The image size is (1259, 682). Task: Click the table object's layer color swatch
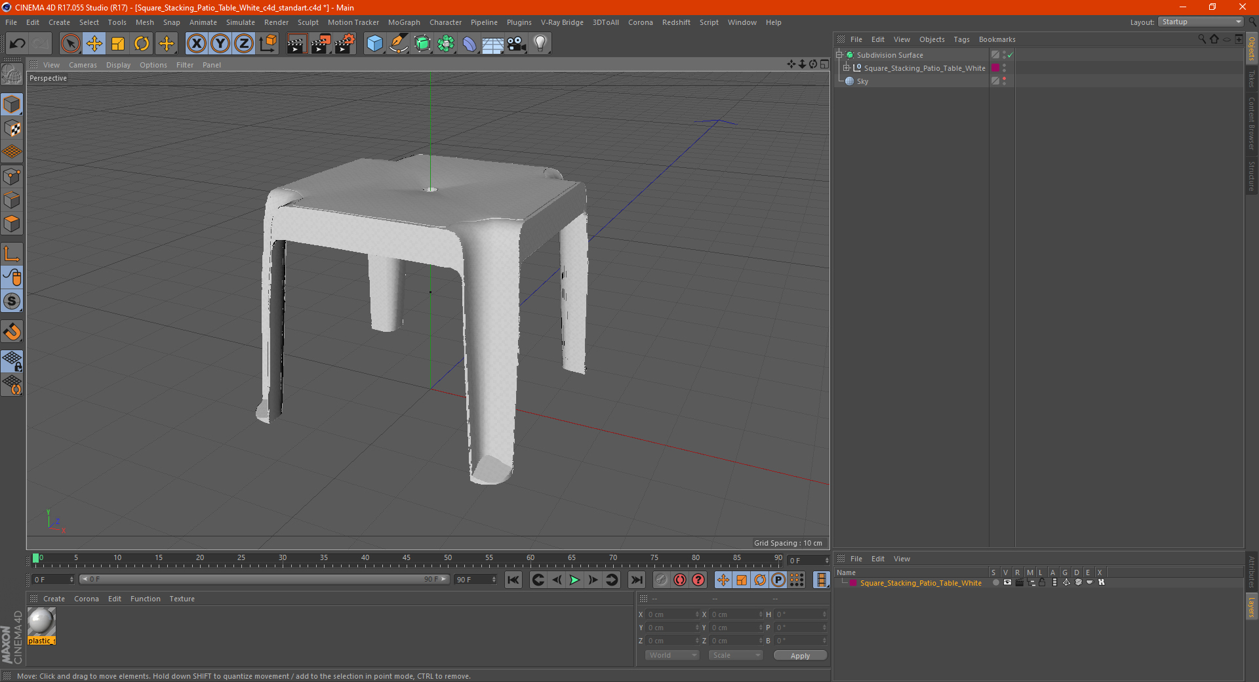[x=995, y=68]
